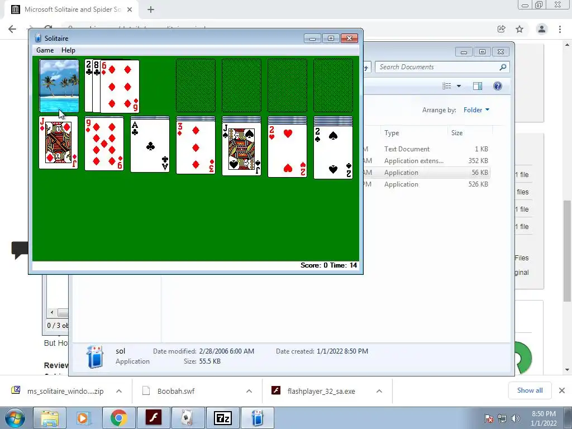Open a new Chrome tab
572x429 pixels.
[151, 9]
